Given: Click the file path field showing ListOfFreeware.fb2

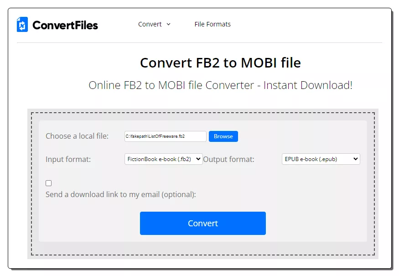Looking at the screenshot, I should [166, 136].
